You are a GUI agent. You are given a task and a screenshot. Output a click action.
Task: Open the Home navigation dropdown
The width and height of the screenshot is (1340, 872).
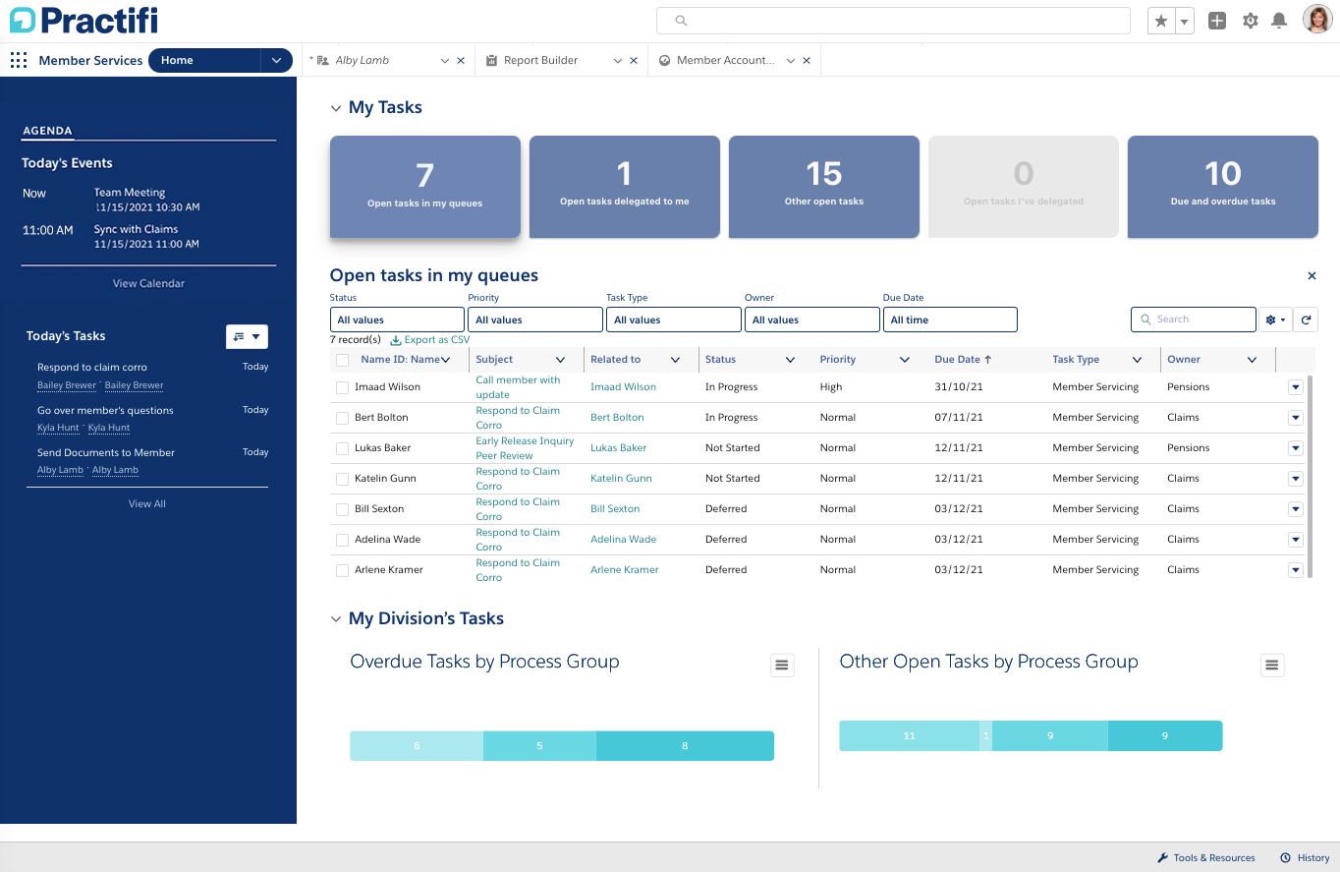pos(275,60)
